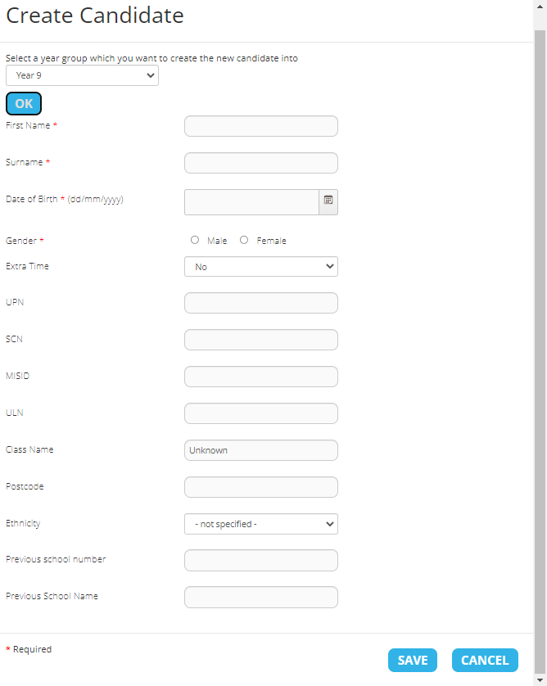Click the ULN input field
Screen dimensions: 547x686
[261, 413]
